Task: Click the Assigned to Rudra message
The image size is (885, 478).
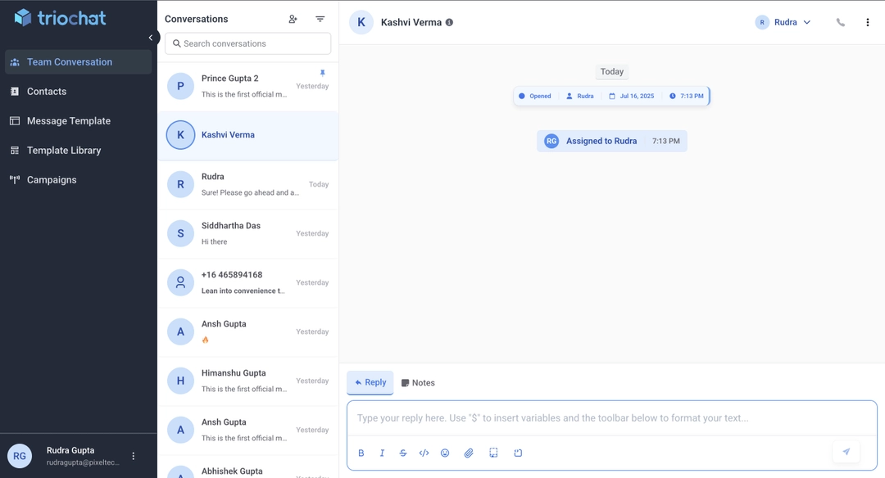Action: pos(612,141)
